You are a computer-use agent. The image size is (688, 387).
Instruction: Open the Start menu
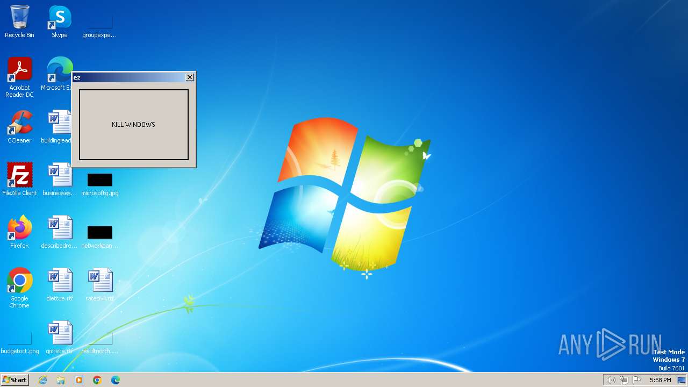[x=15, y=380]
